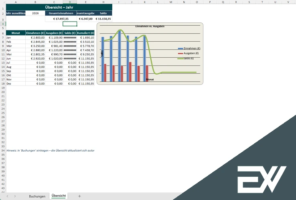Select Gesamteinnahmen header cell
This screenshot has height=200, width=296.
coord(61,13)
